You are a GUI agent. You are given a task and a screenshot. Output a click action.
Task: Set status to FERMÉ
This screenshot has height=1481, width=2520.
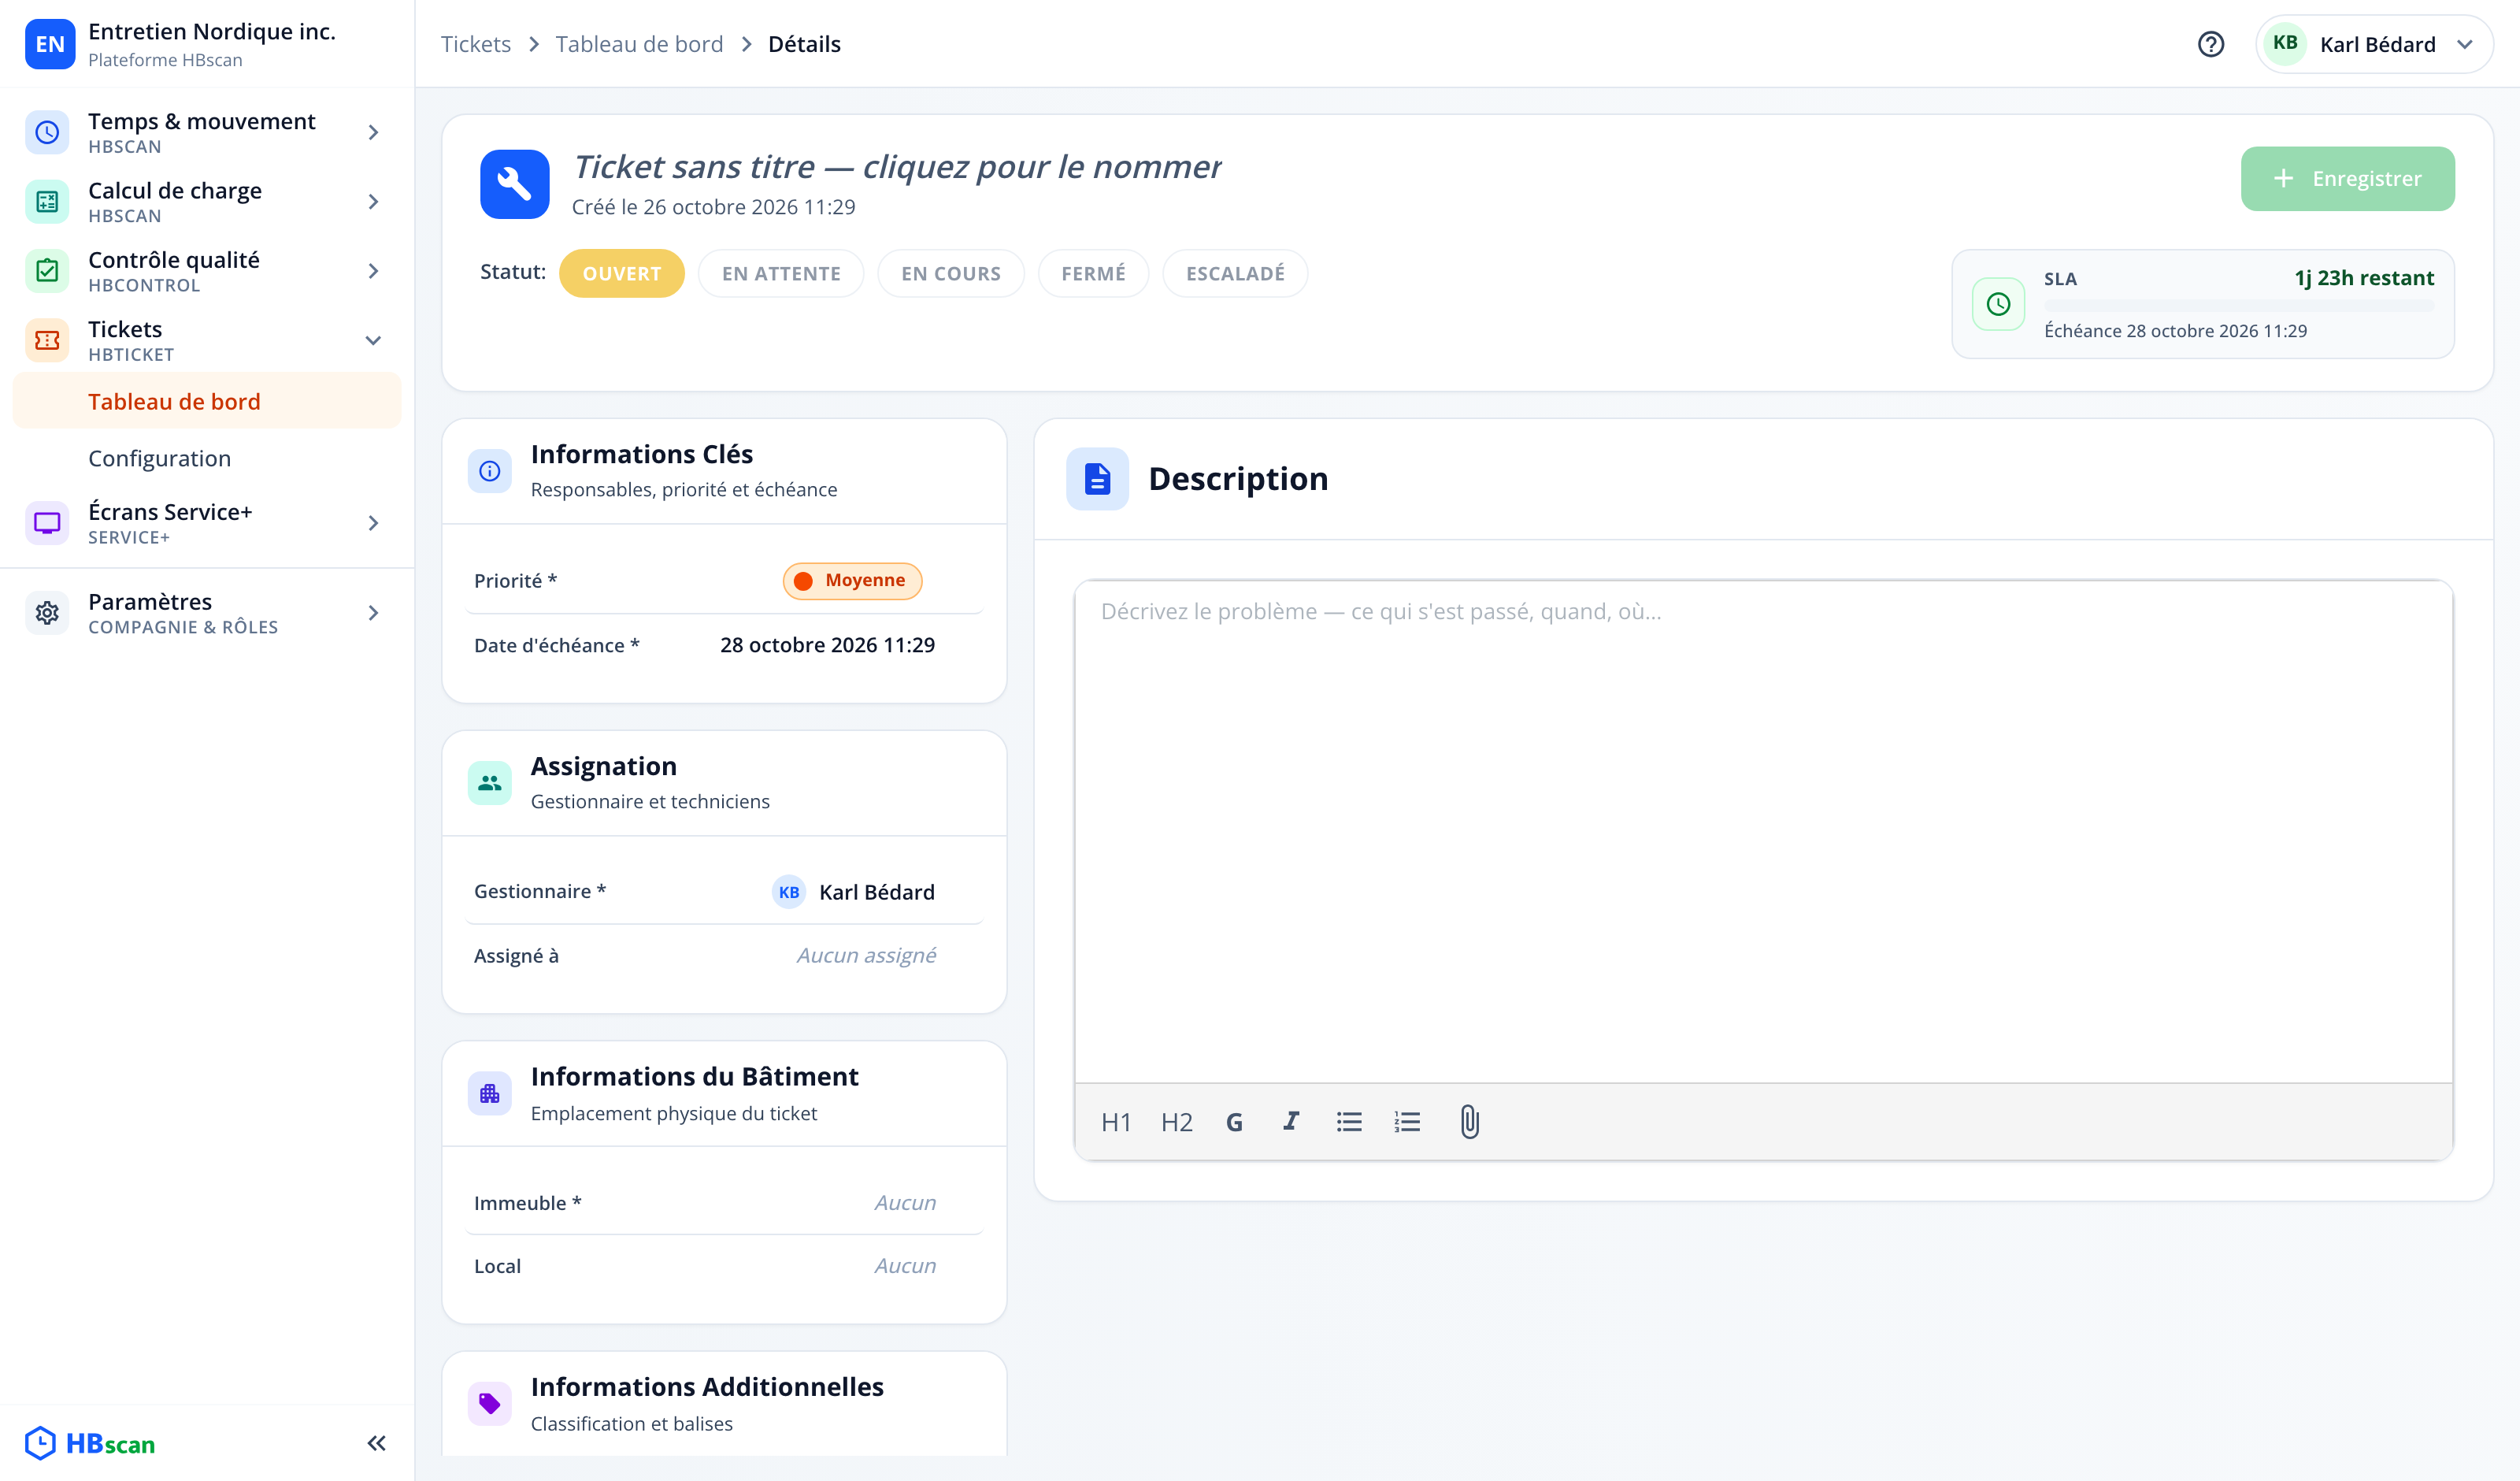click(x=1093, y=273)
